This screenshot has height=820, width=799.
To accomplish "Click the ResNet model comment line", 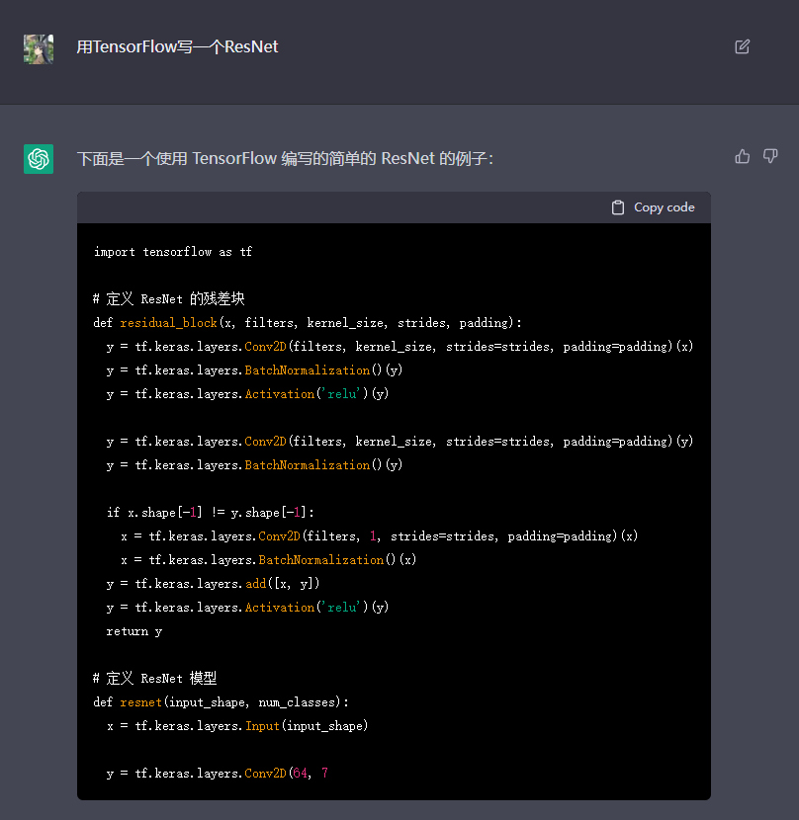I will [154, 679].
